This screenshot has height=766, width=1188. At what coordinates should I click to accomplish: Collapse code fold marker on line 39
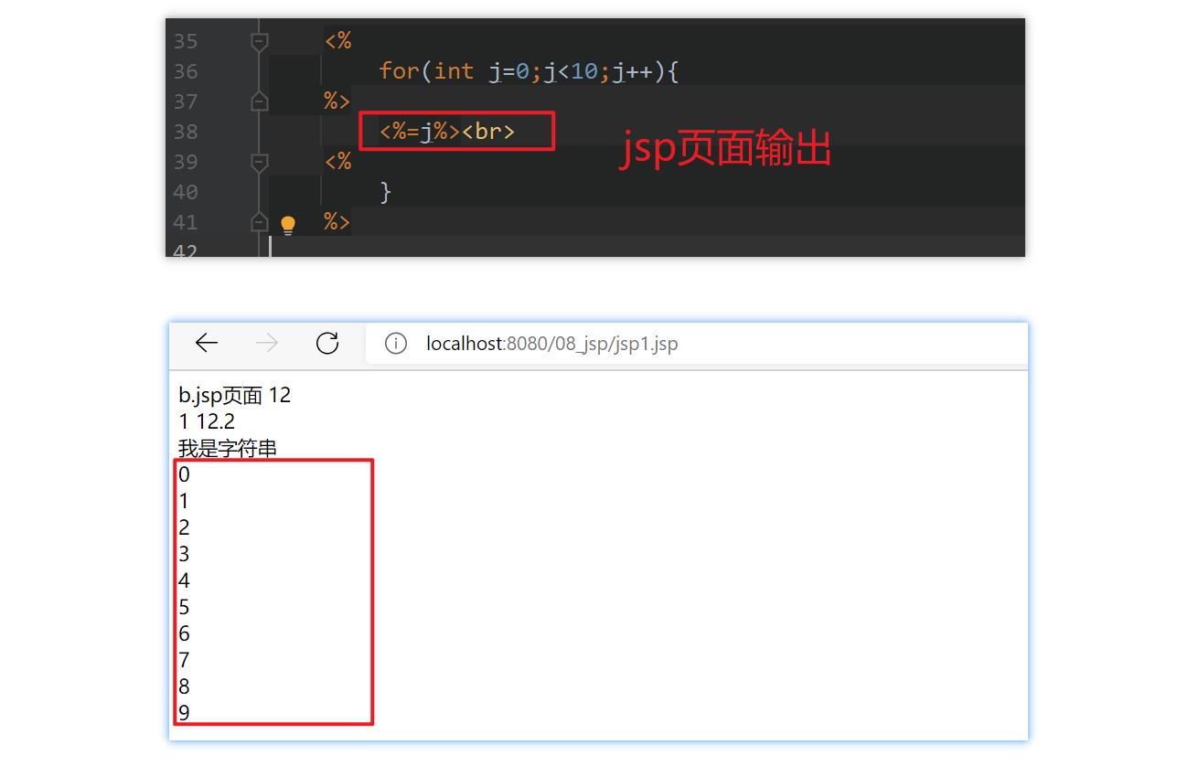260,162
